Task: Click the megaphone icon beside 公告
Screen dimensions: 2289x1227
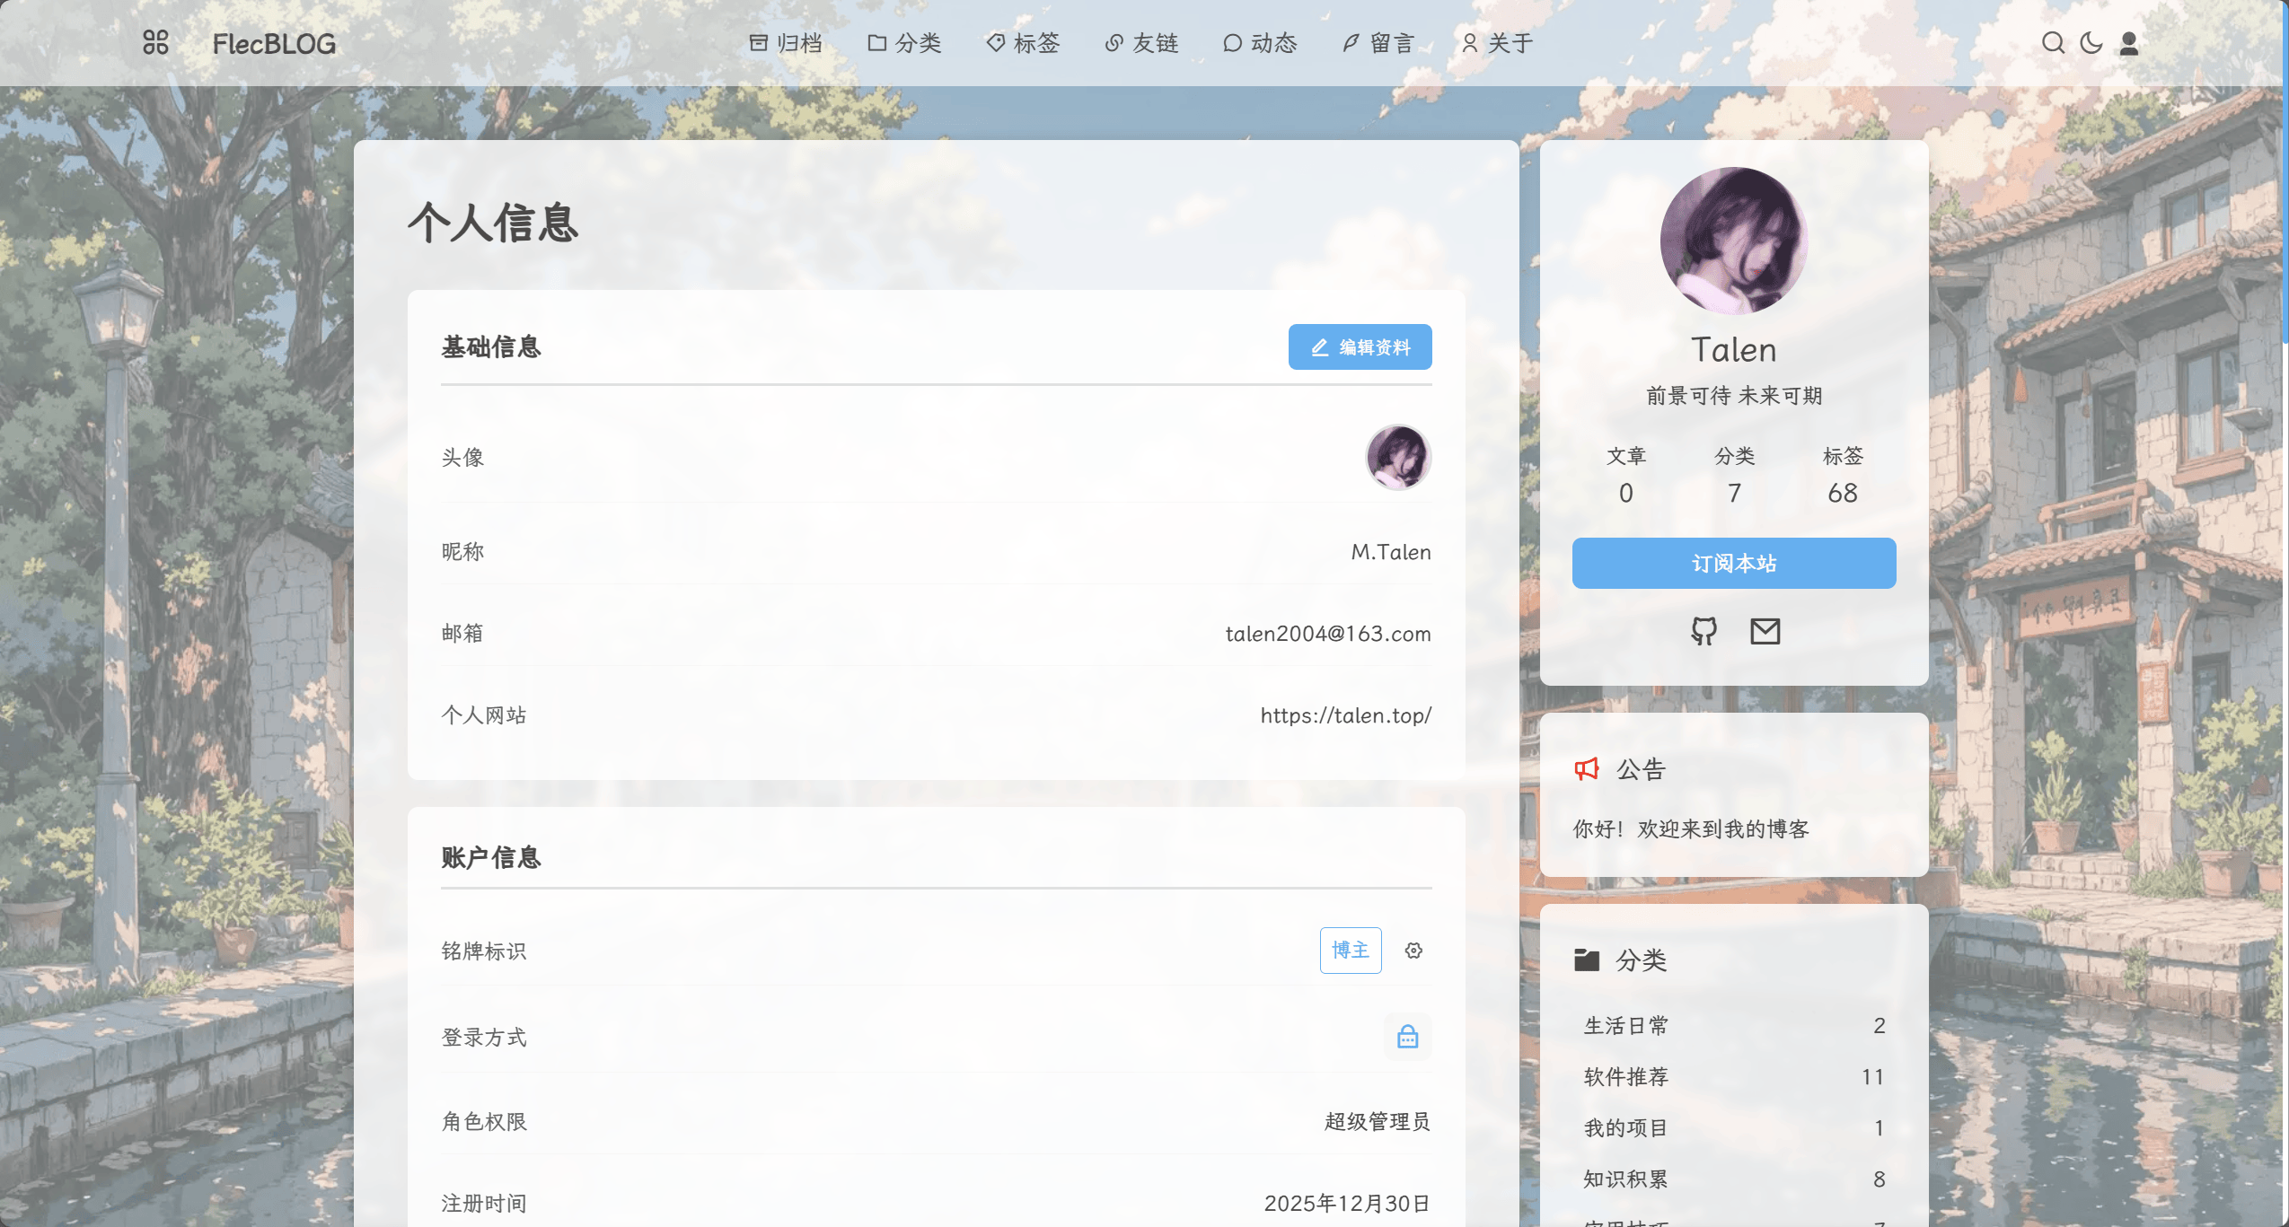Action: (x=1585, y=767)
